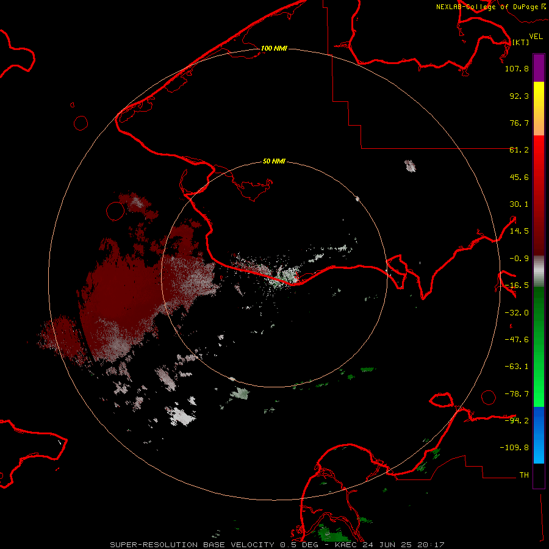549x549 pixels.
Task: Click the 92.3 velocity scale value
Action: [x=519, y=96]
